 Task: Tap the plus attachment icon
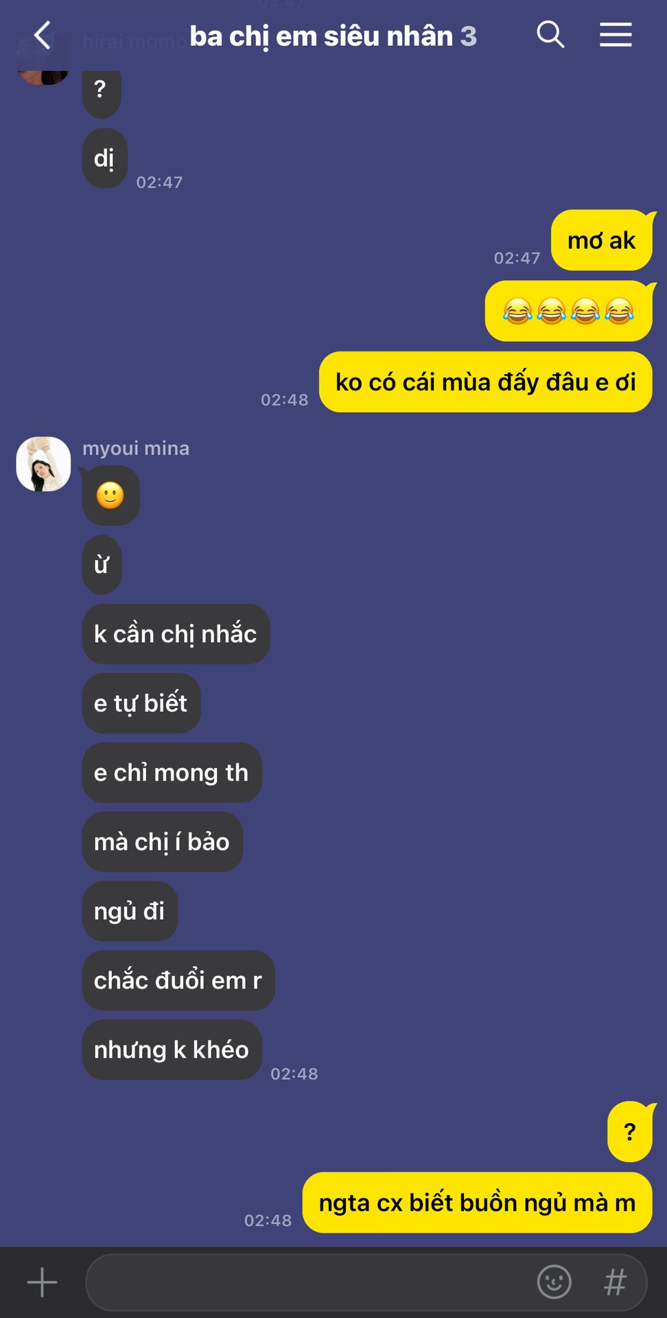[42, 1282]
